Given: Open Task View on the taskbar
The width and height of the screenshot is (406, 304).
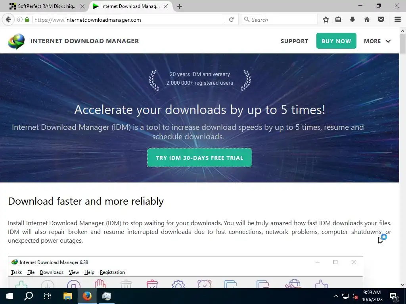Looking at the screenshot, I should [x=48, y=296].
